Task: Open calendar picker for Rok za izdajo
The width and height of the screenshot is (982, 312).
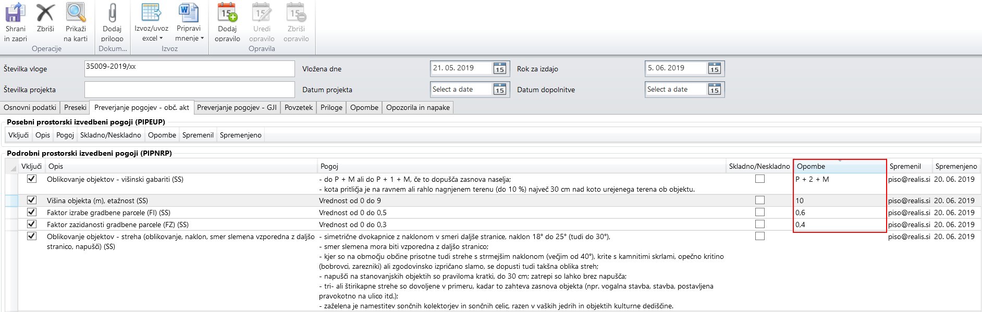Action: (714, 69)
